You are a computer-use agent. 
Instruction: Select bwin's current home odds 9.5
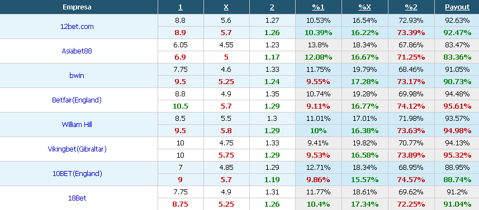click(181, 81)
